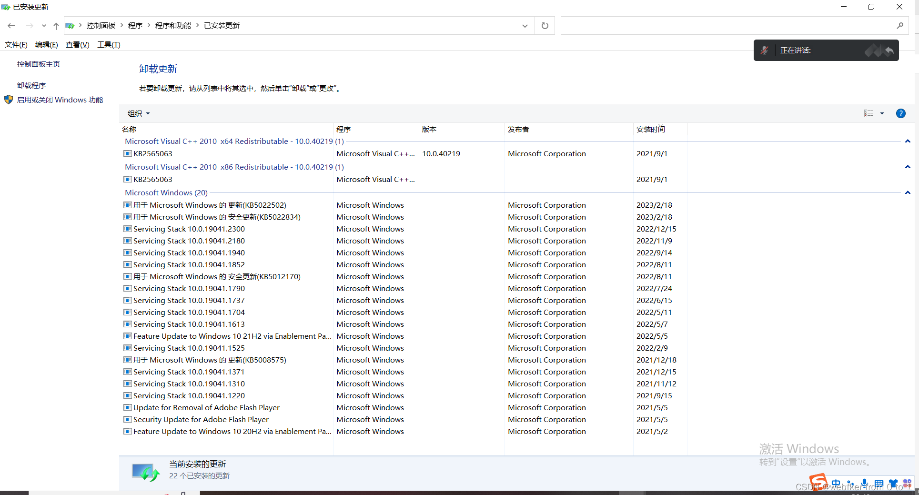Open the address bar history dropdown
Screen dimensions: 919x495
point(525,26)
